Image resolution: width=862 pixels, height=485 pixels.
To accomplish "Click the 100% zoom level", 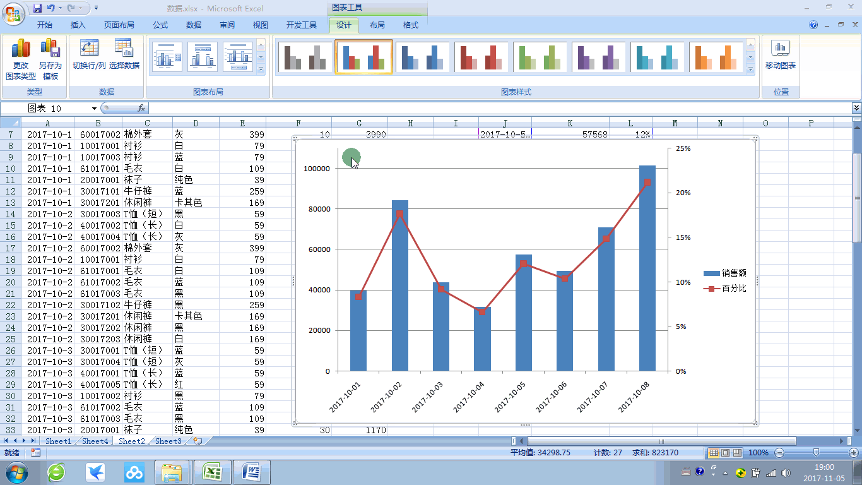I will pyautogui.click(x=759, y=453).
